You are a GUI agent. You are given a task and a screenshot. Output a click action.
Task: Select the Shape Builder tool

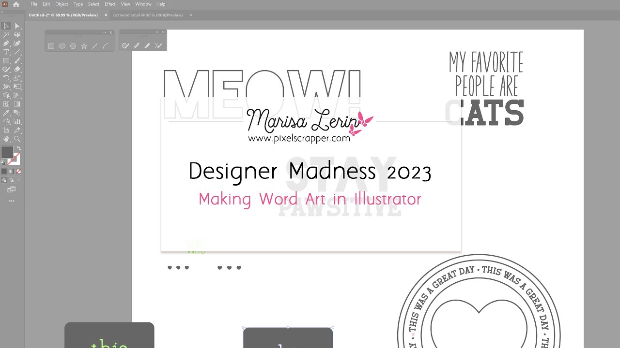pyautogui.click(x=6, y=95)
